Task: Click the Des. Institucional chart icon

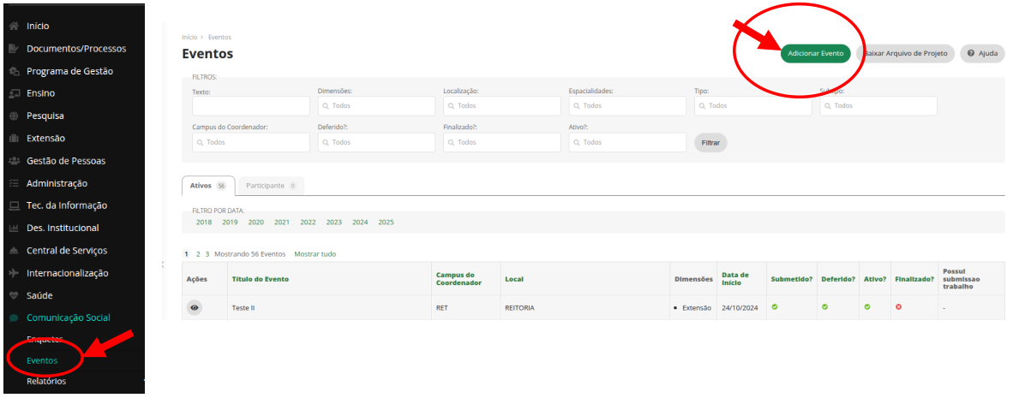Action: (x=14, y=229)
